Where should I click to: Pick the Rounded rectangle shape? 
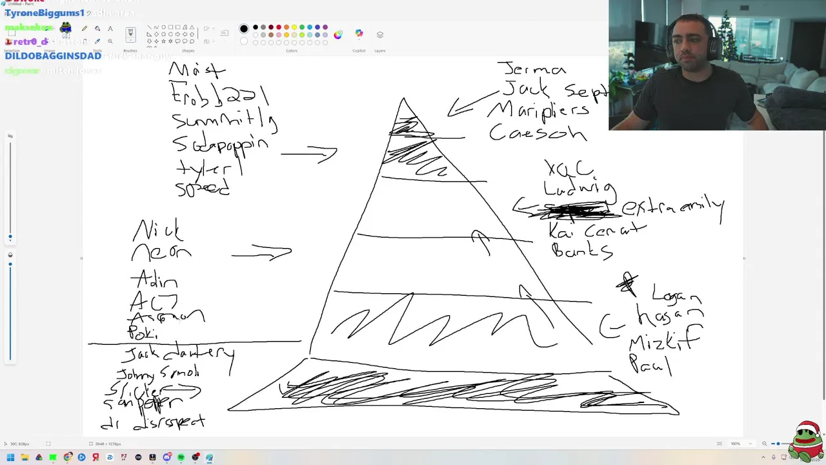pyautogui.click(x=177, y=27)
